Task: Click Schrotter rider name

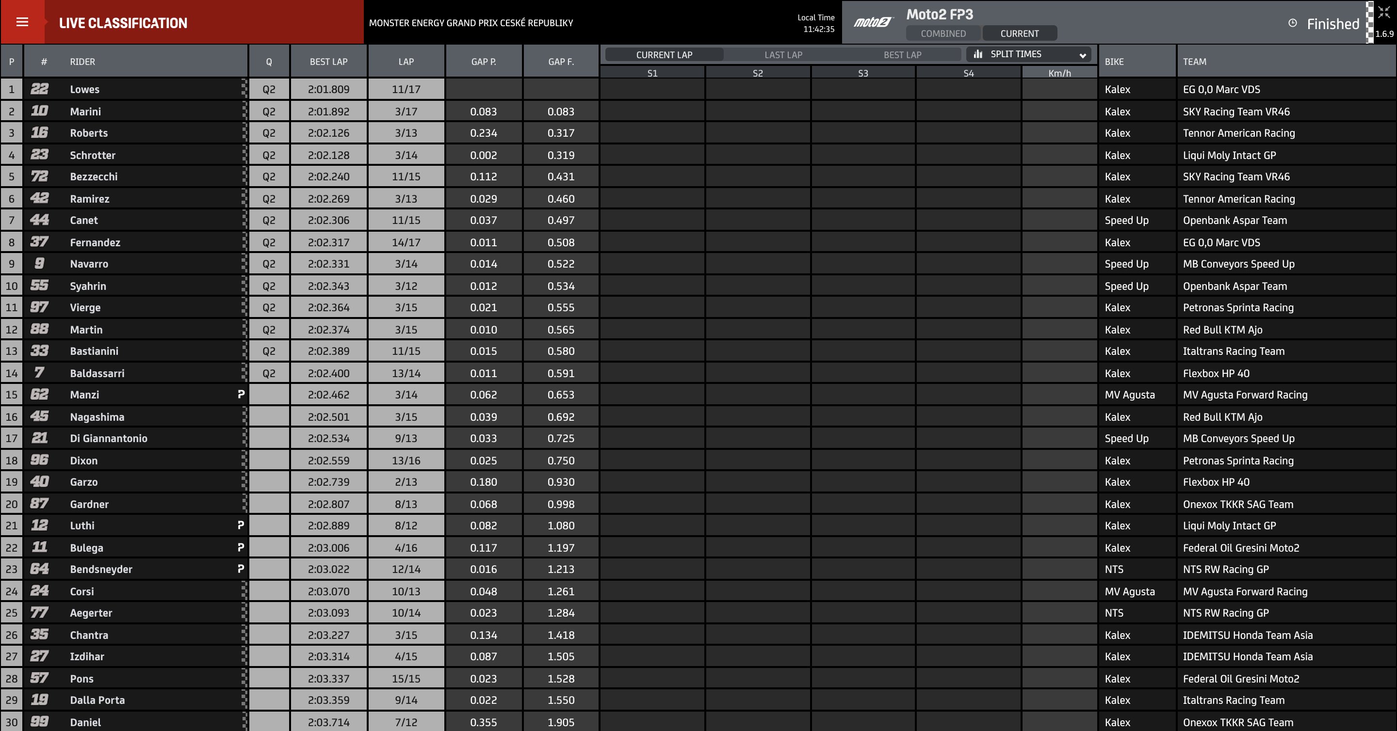Action: click(93, 155)
